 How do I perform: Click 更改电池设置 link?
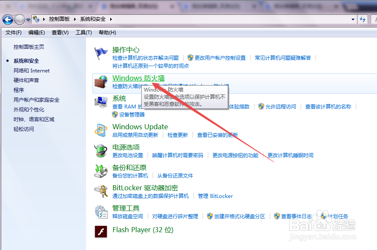[x=128, y=156]
